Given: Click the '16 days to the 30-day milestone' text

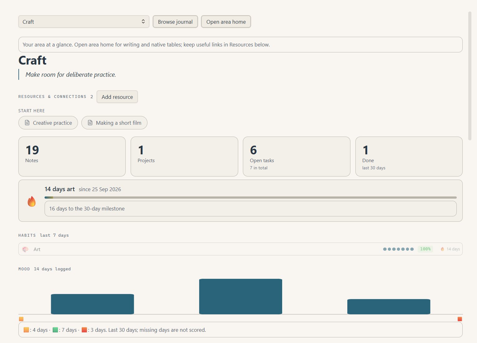Looking at the screenshot, I should (x=87, y=209).
